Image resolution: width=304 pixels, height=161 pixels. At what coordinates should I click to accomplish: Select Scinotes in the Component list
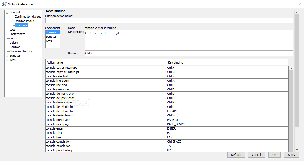(x=53, y=37)
